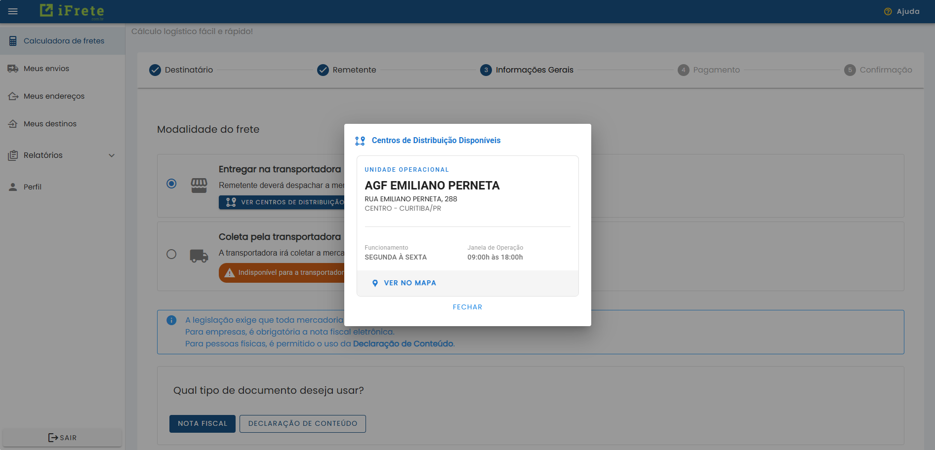Click the Meus destinos icon
The width and height of the screenshot is (935, 450).
(13, 124)
